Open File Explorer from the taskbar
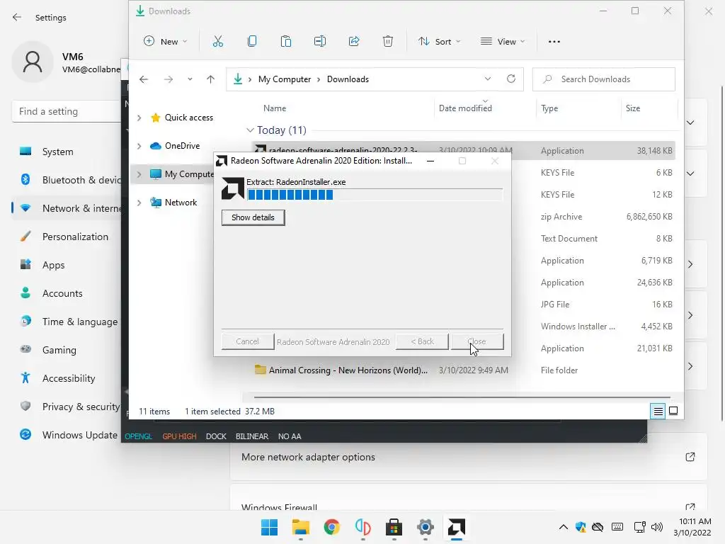Image resolution: width=725 pixels, height=544 pixels. click(300, 527)
